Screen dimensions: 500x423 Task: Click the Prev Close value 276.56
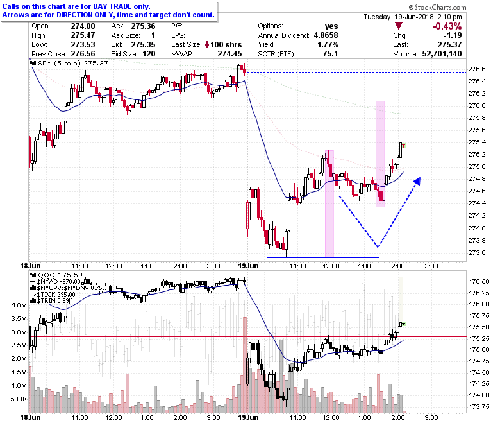click(x=83, y=54)
